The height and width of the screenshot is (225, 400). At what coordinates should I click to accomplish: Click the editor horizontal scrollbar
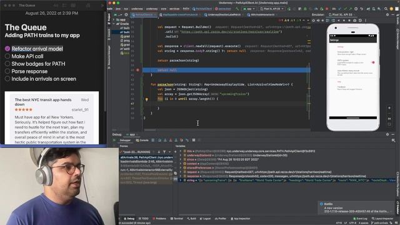150,129
